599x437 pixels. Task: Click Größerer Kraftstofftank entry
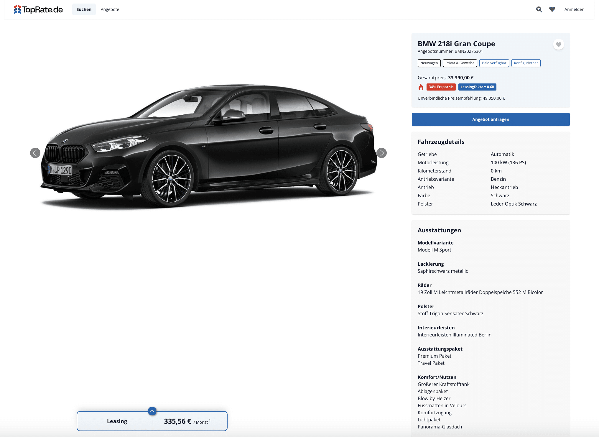point(444,384)
